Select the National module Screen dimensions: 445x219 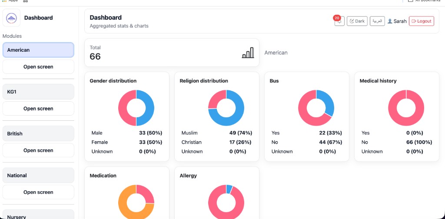coord(38,175)
